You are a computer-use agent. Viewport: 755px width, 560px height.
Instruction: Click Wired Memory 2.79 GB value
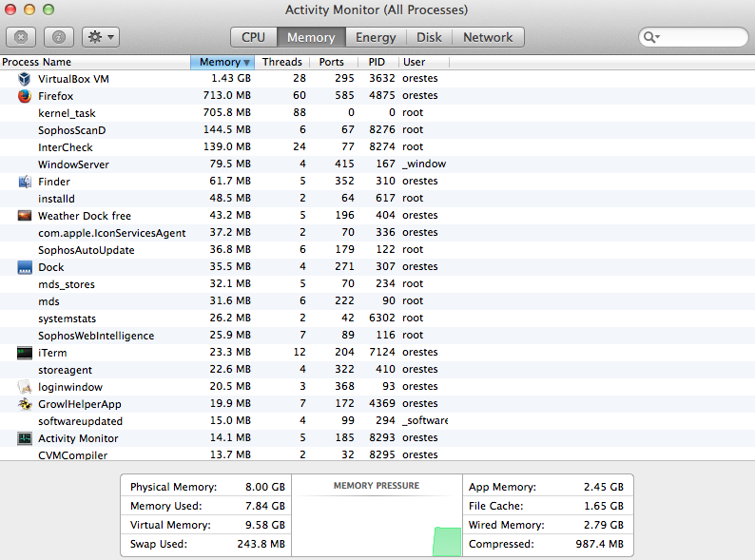coord(603,525)
